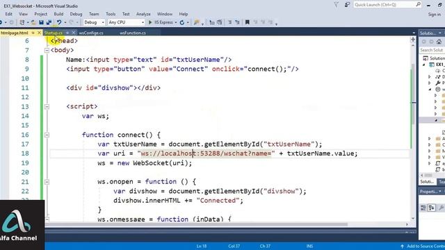Screen dimensions: 445x250
Task: Click the Save All icon
Action: (49, 22)
